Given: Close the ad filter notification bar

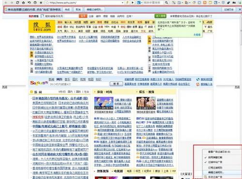Looking at the screenshot, I should (240, 10).
